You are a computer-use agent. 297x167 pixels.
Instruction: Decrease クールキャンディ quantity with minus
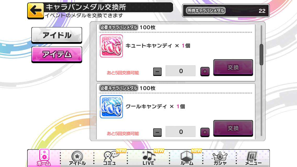[157, 132]
